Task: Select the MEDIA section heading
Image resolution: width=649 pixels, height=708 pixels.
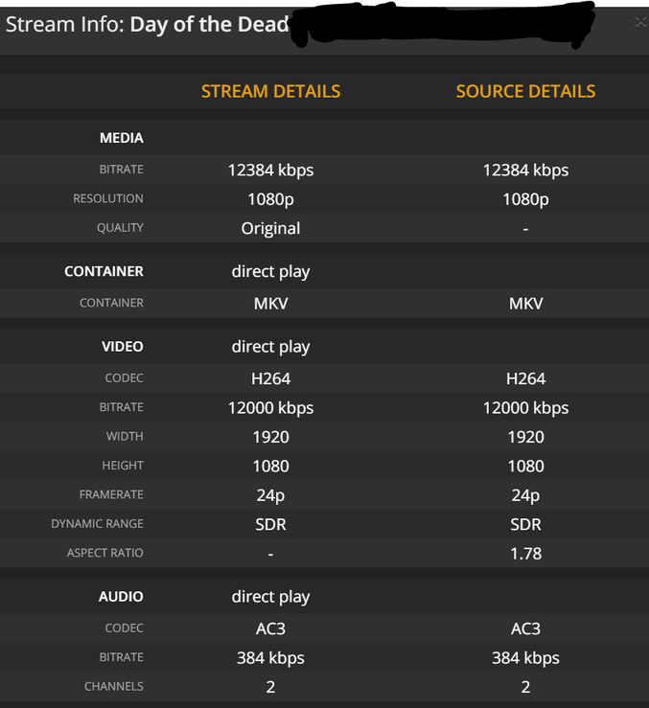Action: tap(121, 138)
